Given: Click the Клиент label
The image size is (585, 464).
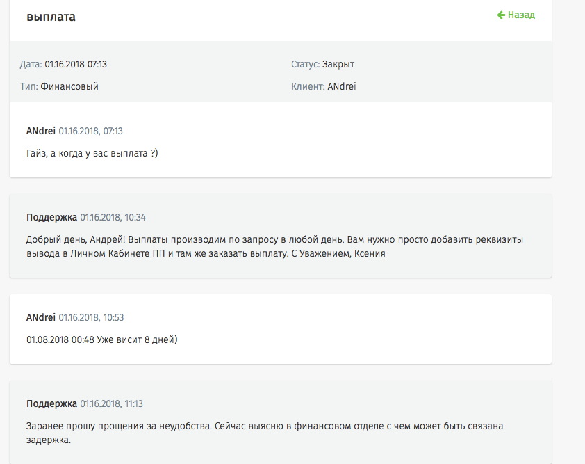Looking at the screenshot, I should pos(308,86).
